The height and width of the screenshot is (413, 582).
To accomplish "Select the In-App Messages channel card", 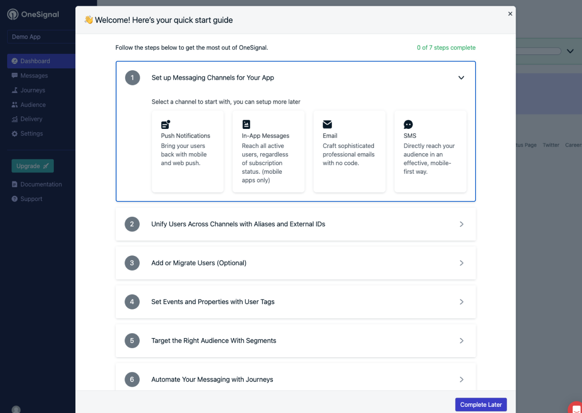I will tap(269, 151).
